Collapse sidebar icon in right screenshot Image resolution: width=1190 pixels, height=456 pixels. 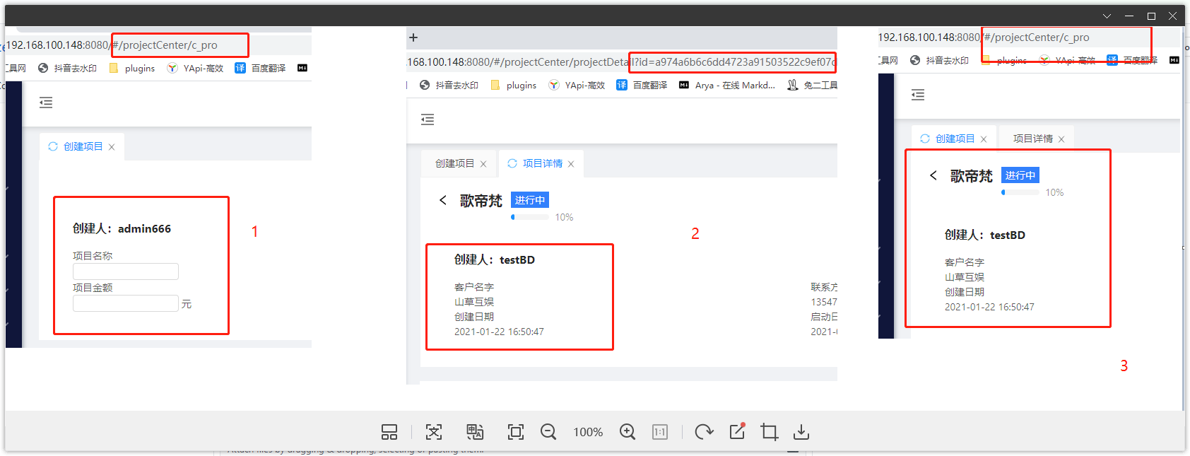[918, 95]
